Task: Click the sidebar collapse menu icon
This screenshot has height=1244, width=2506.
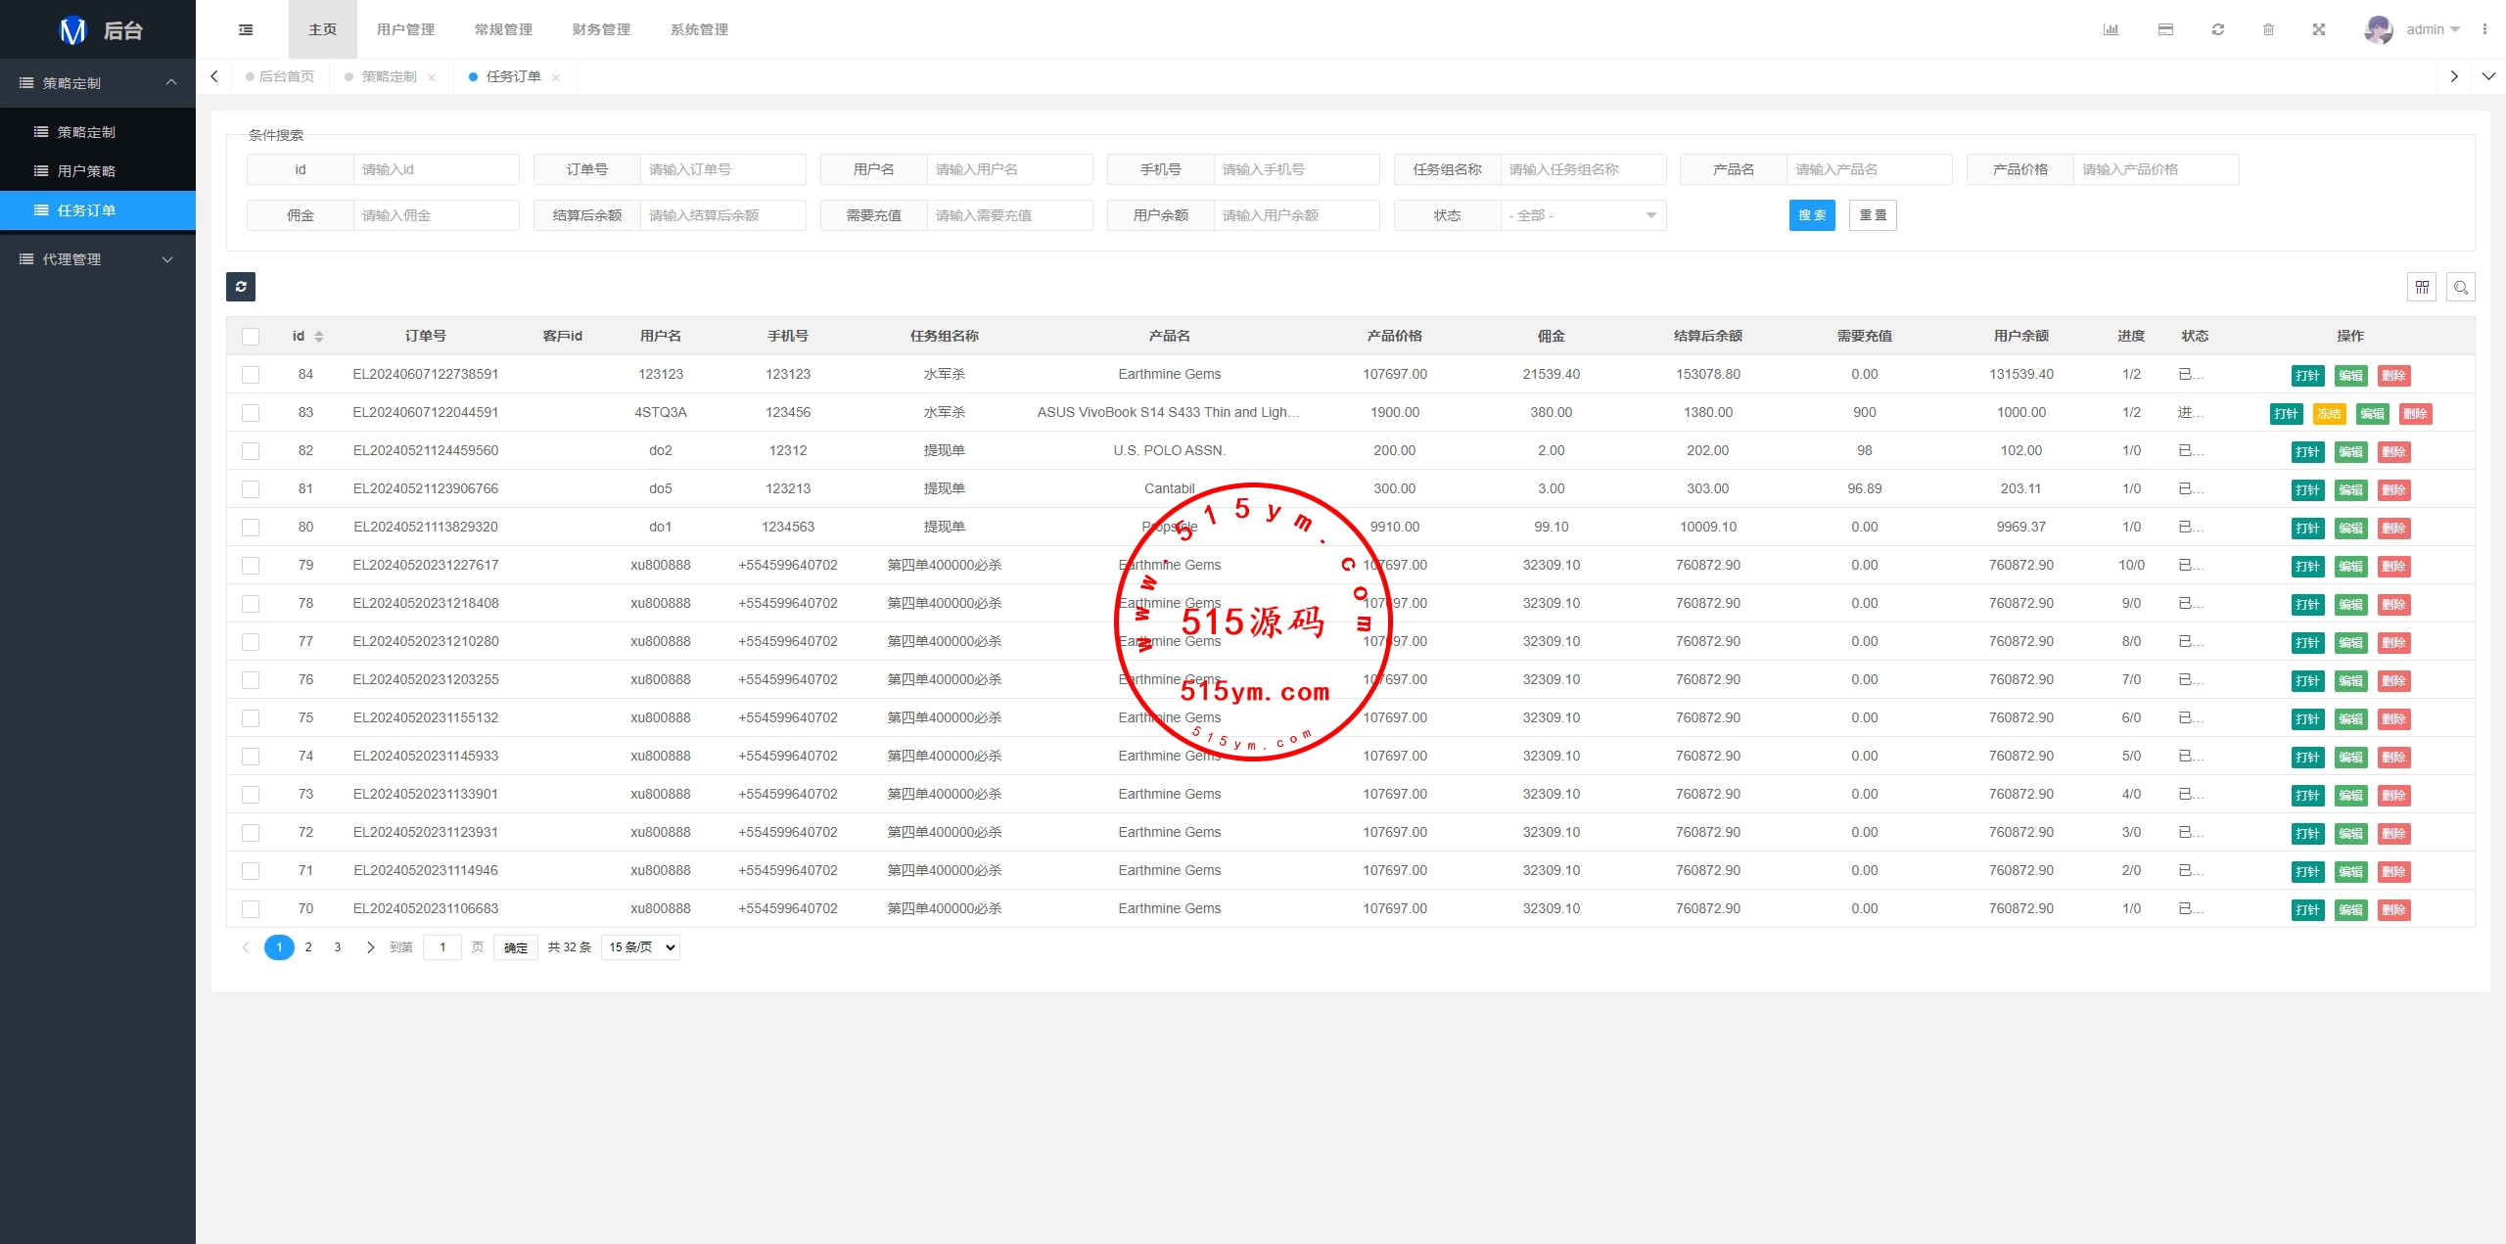Action: (x=246, y=29)
